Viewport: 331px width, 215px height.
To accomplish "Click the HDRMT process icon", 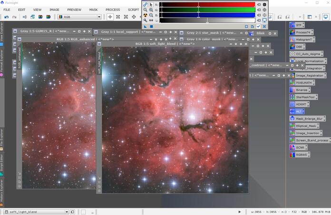I will [x=299, y=104].
